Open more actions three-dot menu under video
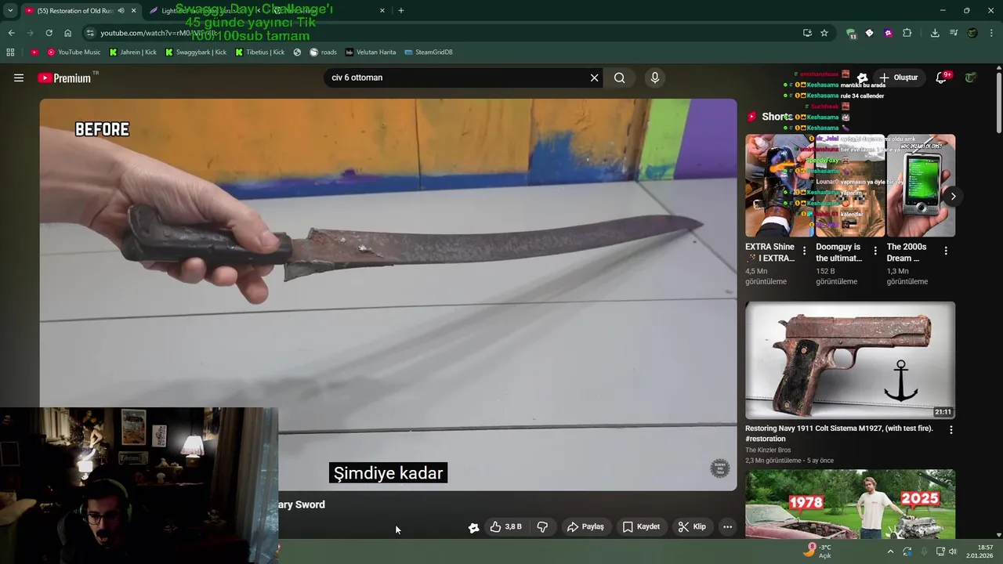This screenshot has width=1003, height=564. click(x=727, y=527)
